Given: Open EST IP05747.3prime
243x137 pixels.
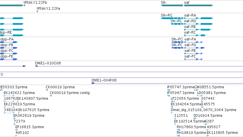Looking at the screenshot, I should 180,87.
